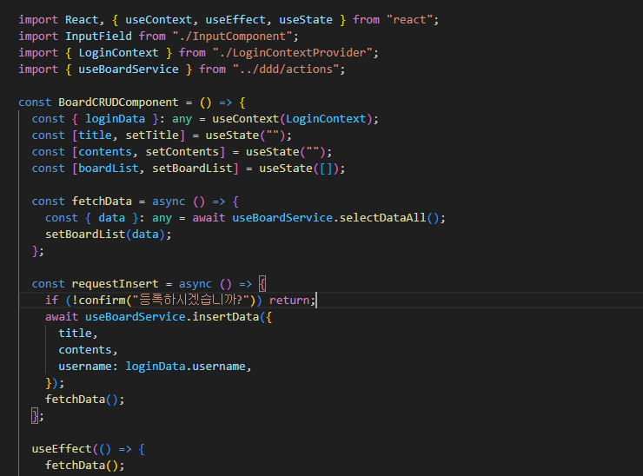This screenshot has height=476, width=643.
Task: Click the "../ddd/actions" path string
Action: [286, 69]
